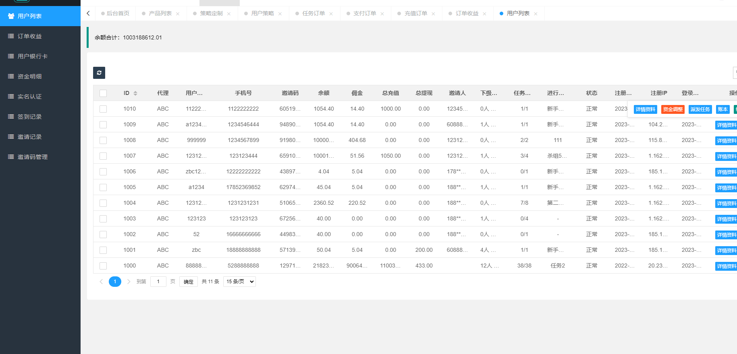This screenshot has width=737, height=354.
Task: Check the row checkbox for ID 1006
Action: (103, 172)
